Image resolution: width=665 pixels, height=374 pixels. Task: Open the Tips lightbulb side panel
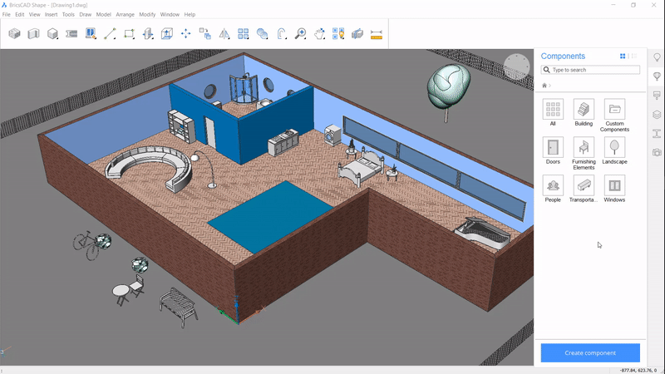pyautogui.click(x=657, y=57)
